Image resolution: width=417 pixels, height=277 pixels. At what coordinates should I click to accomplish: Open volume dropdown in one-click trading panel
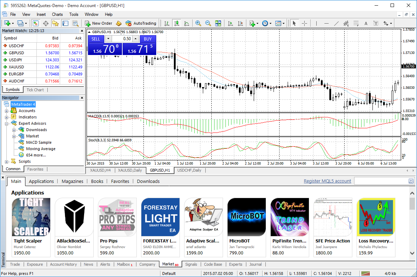[108, 39]
